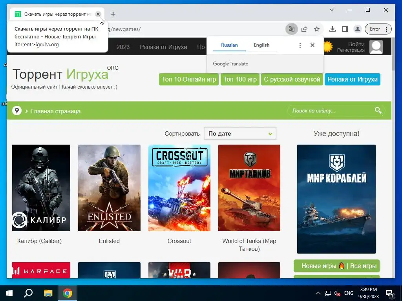Show hidden system tray icons
This screenshot has height=301, width=402.
coord(318,293)
